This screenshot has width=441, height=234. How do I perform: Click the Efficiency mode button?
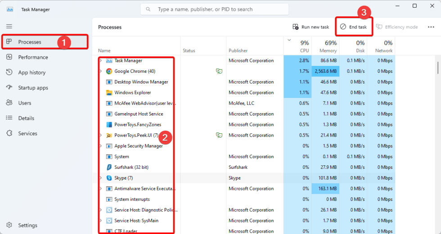[397, 27]
